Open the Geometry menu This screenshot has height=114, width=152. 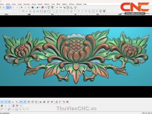click(x=26, y=4)
